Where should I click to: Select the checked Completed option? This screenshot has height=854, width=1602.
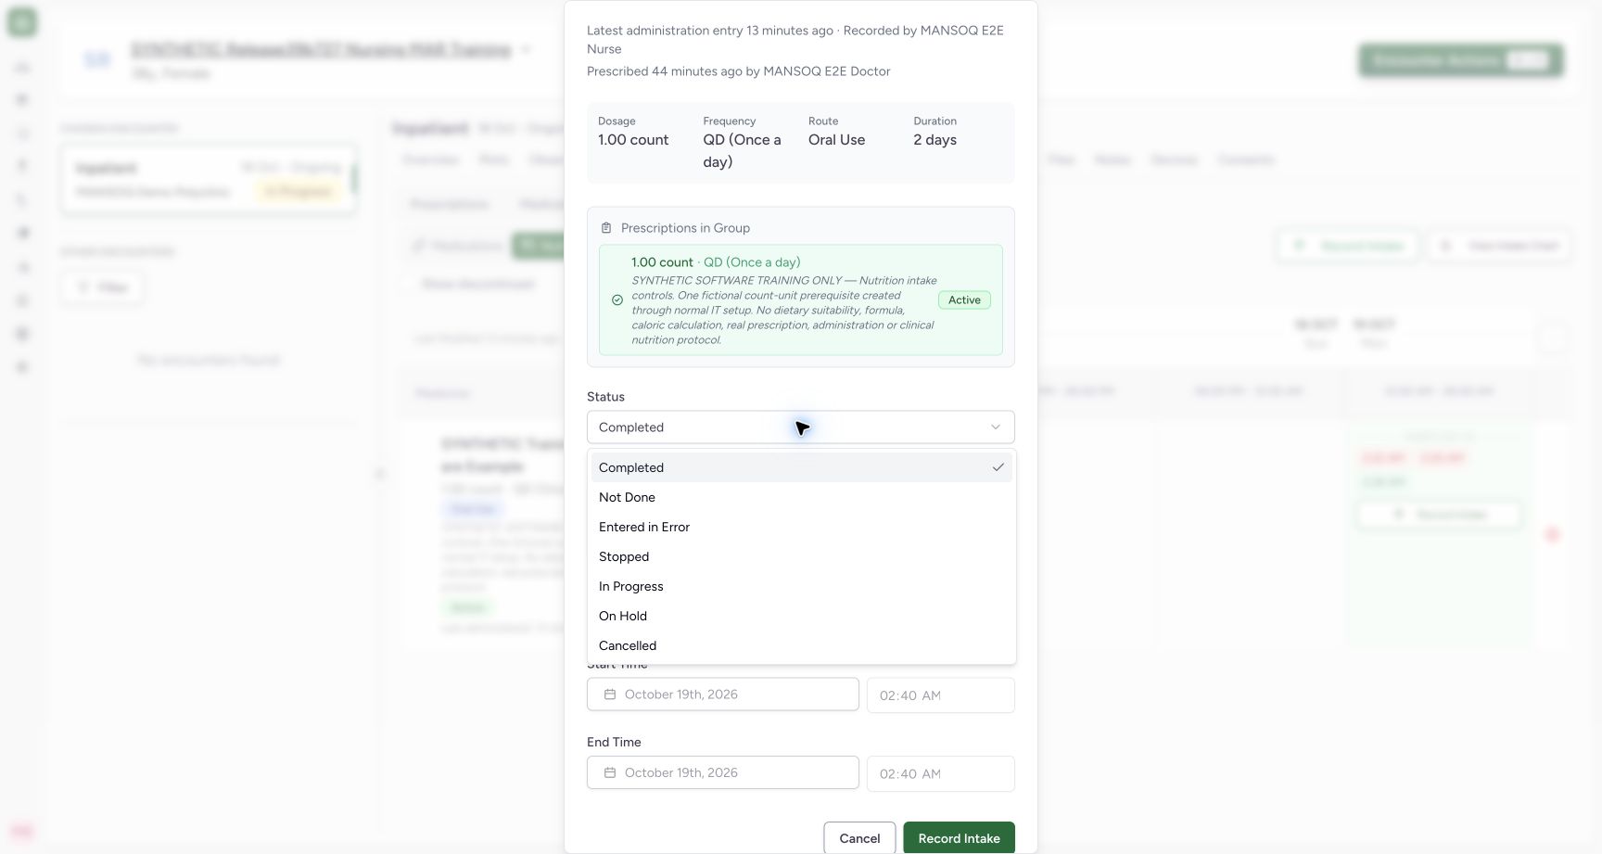pyautogui.click(x=801, y=467)
